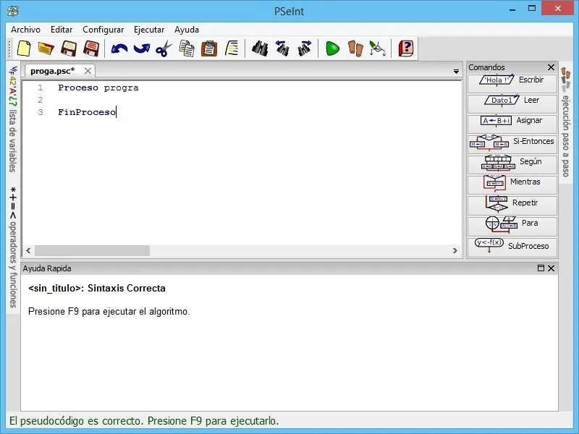Image resolution: width=579 pixels, height=434 pixels.
Task: Click the Save As red diskette icon
Action: (91, 48)
